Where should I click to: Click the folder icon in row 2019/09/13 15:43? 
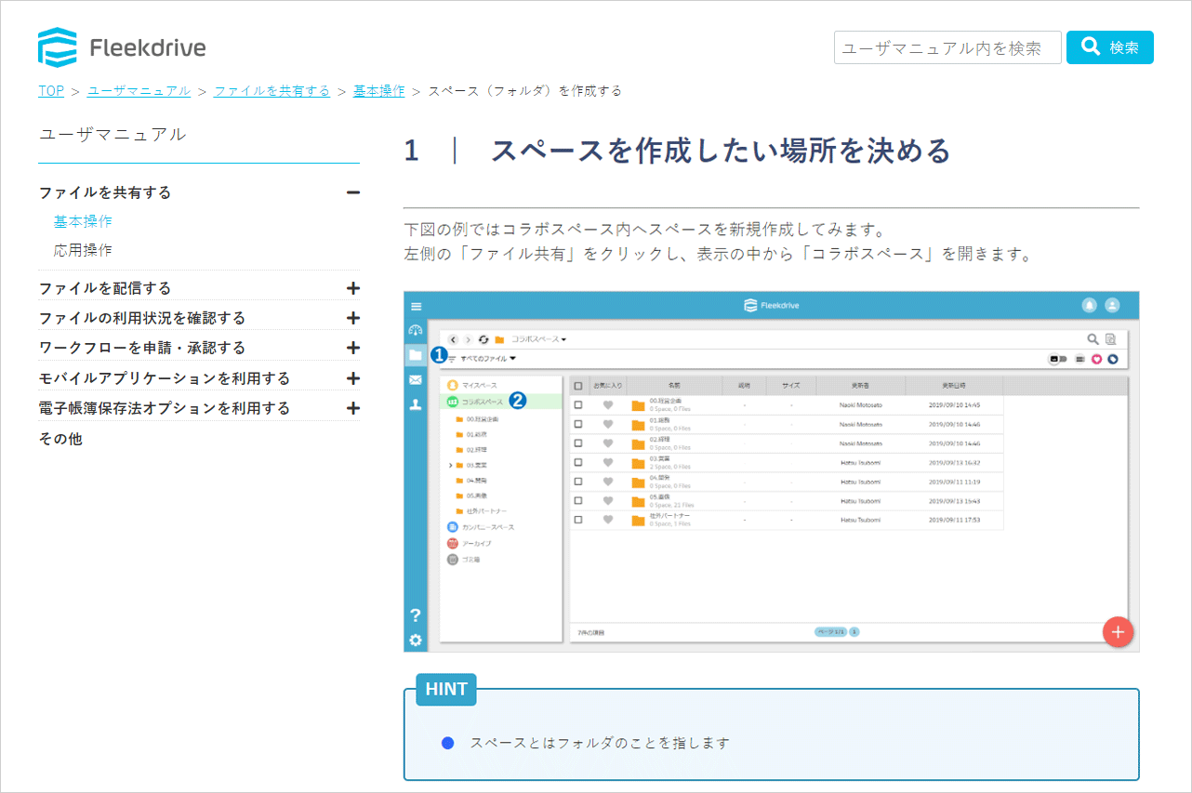(x=638, y=500)
